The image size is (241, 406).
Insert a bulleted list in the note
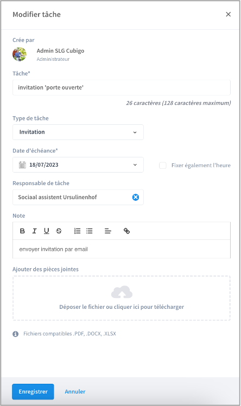pos(90,231)
